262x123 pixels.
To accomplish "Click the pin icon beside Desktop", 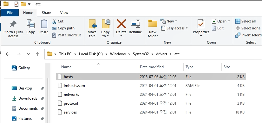I will (x=43, y=88).
